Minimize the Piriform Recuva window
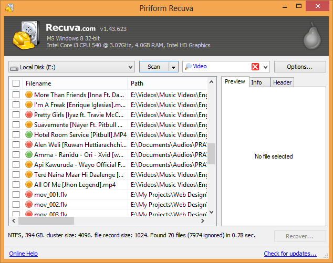Screen dimensions: 333x263 point(285,7)
